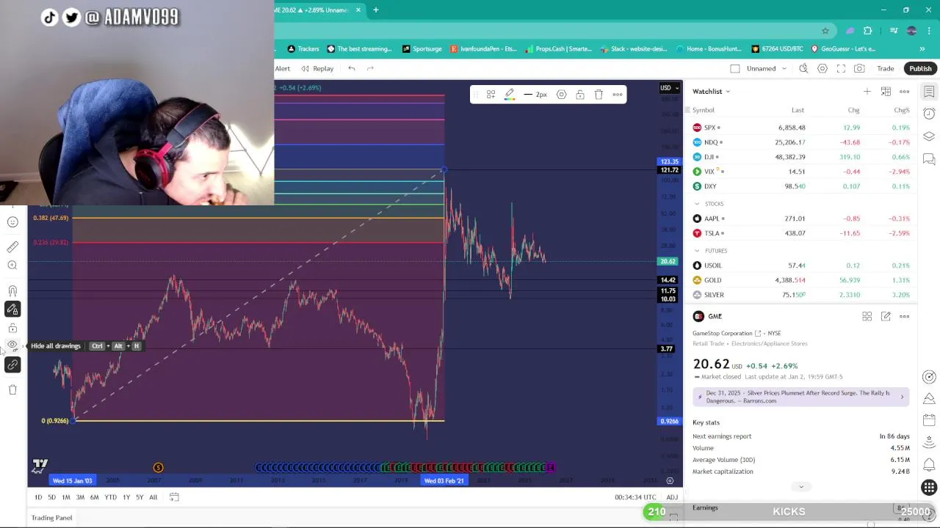Select SPX row in watchlist
Viewport: 940px width, 528px height.
click(802, 128)
